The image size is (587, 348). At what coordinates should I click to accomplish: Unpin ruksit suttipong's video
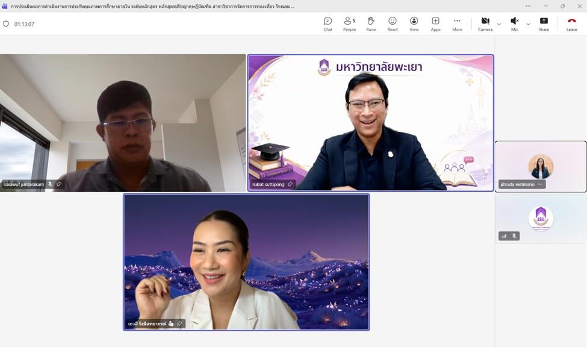click(x=290, y=185)
